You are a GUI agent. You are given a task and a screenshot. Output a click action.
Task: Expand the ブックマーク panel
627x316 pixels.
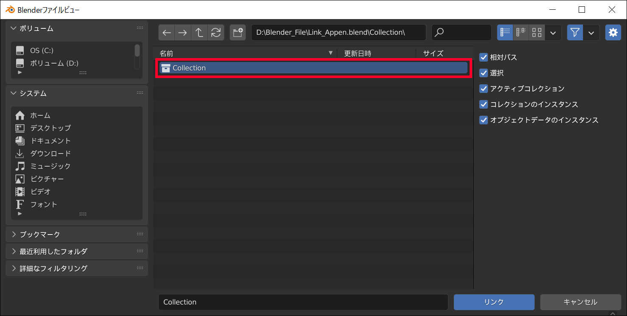pyautogui.click(x=40, y=234)
